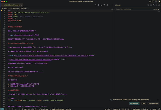Click status bar explorer files icon

pyautogui.click(x=6, y=109)
